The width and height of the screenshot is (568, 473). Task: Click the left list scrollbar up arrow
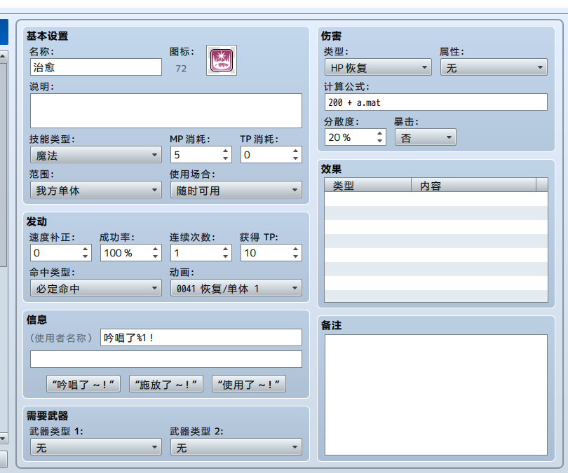point(3,57)
